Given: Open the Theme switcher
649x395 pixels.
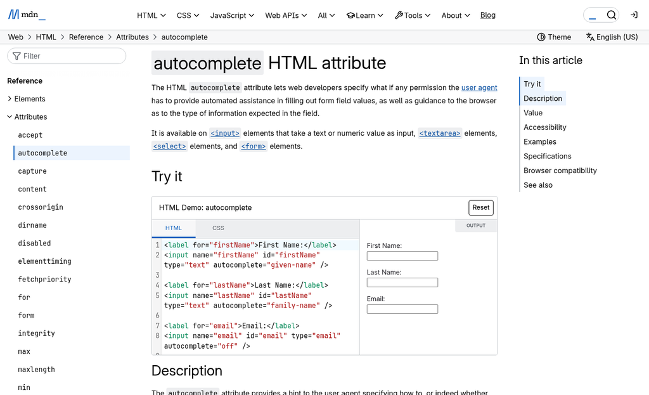Looking at the screenshot, I should tap(554, 37).
